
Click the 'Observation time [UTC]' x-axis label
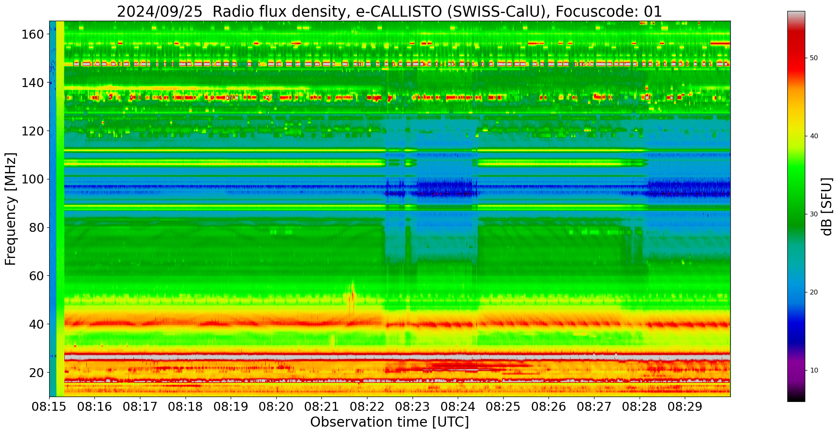(389, 422)
